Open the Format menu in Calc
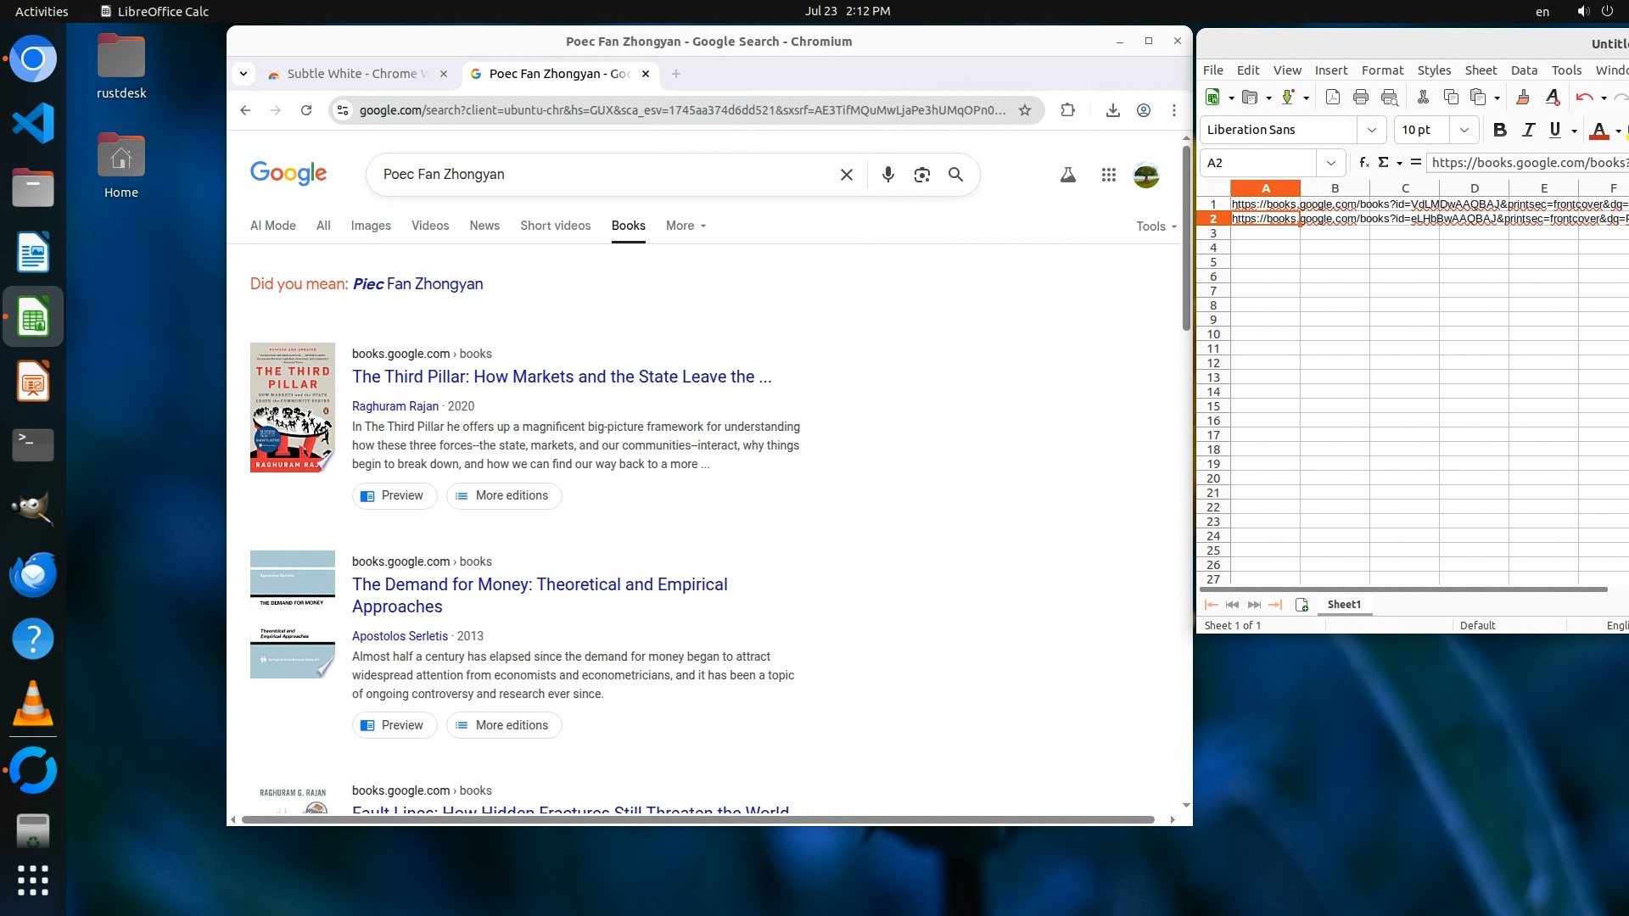Image resolution: width=1629 pixels, height=916 pixels. point(1382,70)
